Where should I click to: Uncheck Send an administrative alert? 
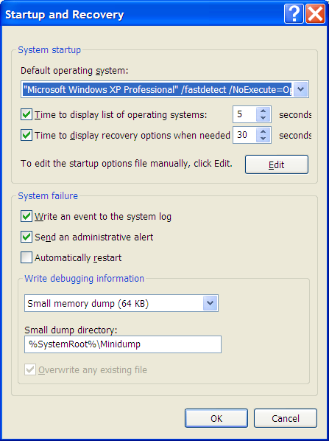[26, 237]
